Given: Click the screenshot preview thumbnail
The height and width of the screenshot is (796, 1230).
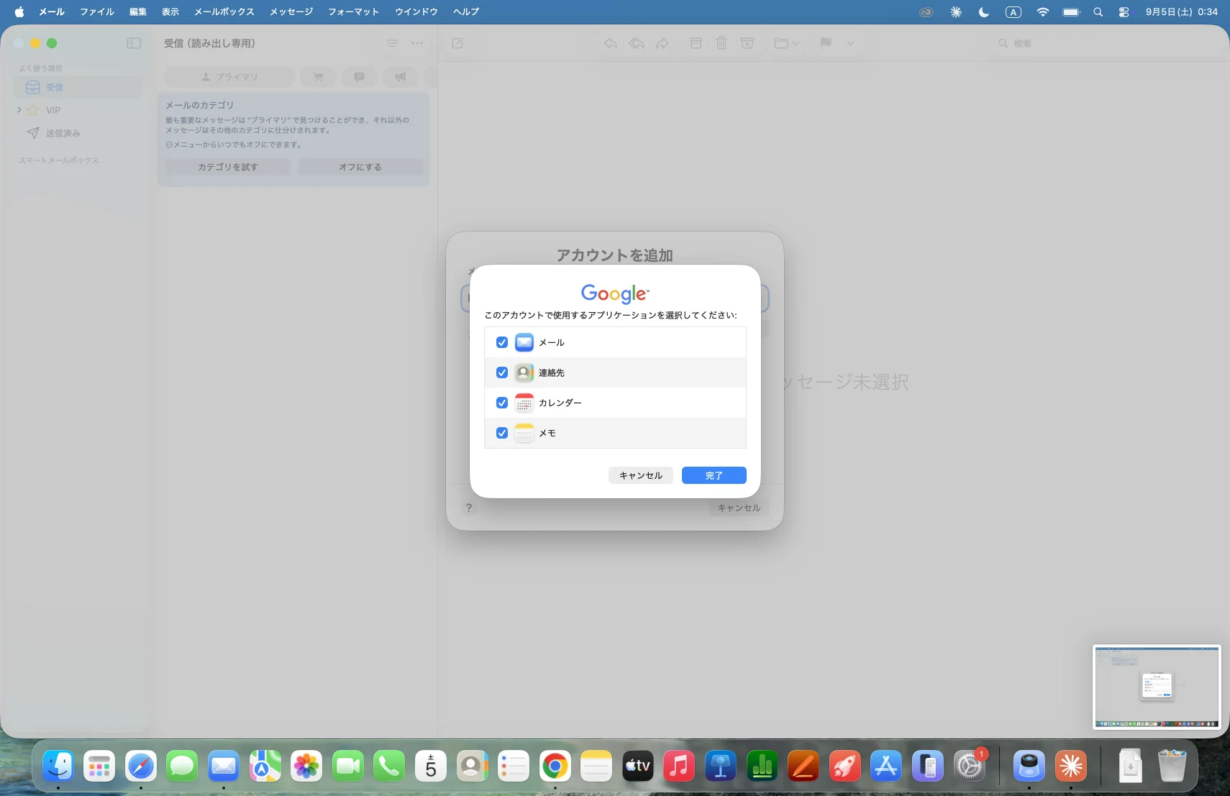Looking at the screenshot, I should click(x=1157, y=687).
